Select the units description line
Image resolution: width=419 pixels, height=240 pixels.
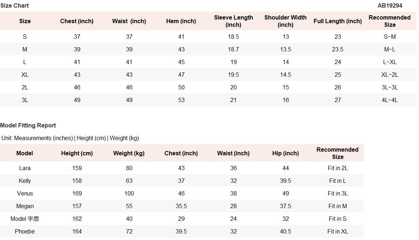click(70, 138)
